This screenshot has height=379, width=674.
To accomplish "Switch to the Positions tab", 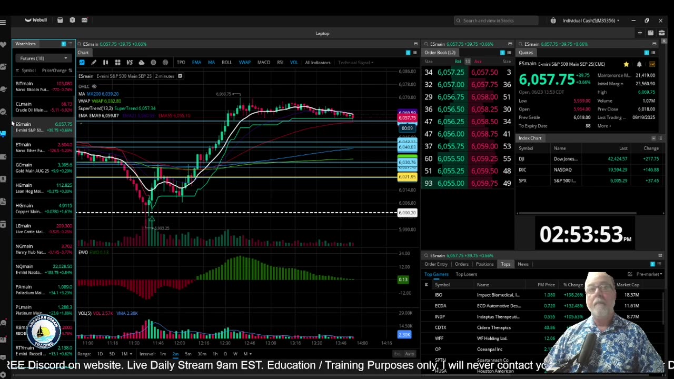I will pos(484,264).
